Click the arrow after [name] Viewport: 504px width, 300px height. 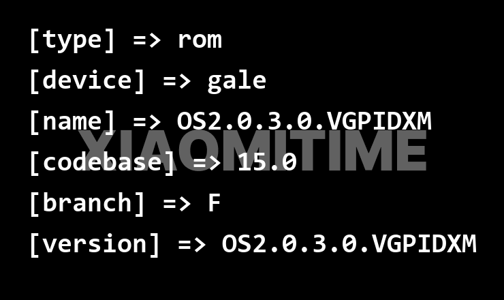[147, 122]
